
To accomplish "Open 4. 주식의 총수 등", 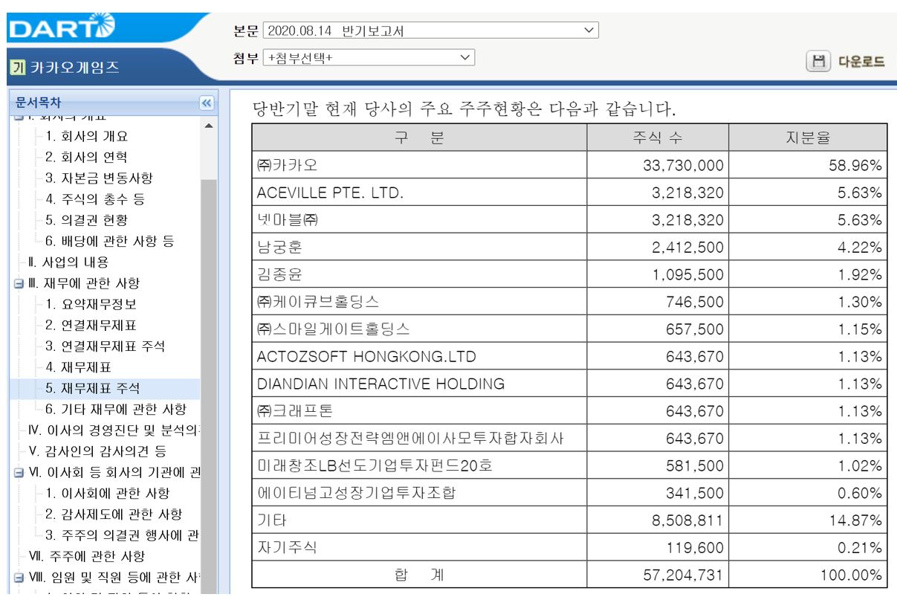I will pyautogui.click(x=94, y=199).
